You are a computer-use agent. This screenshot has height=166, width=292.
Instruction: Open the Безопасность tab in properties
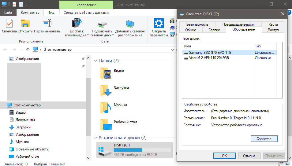[197, 24]
